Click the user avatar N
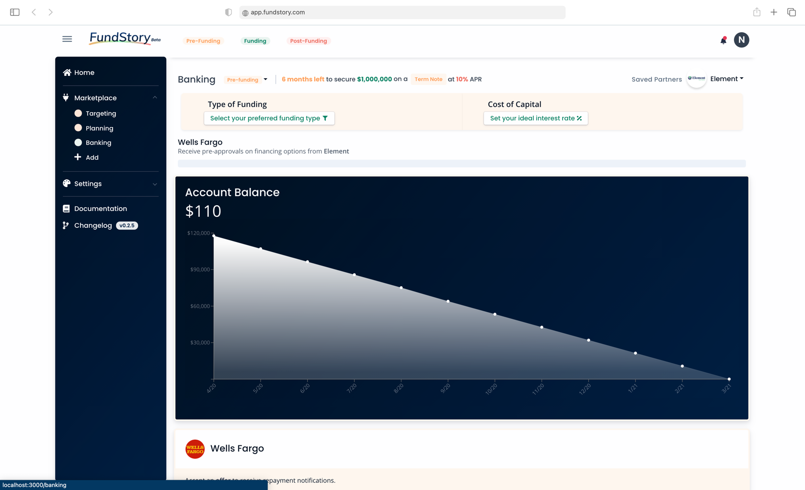The width and height of the screenshot is (805, 490). (x=741, y=40)
